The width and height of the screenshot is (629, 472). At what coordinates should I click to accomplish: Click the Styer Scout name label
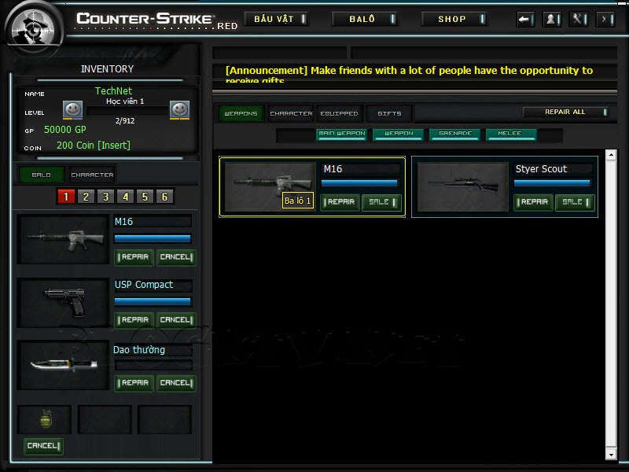tap(541, 169)
